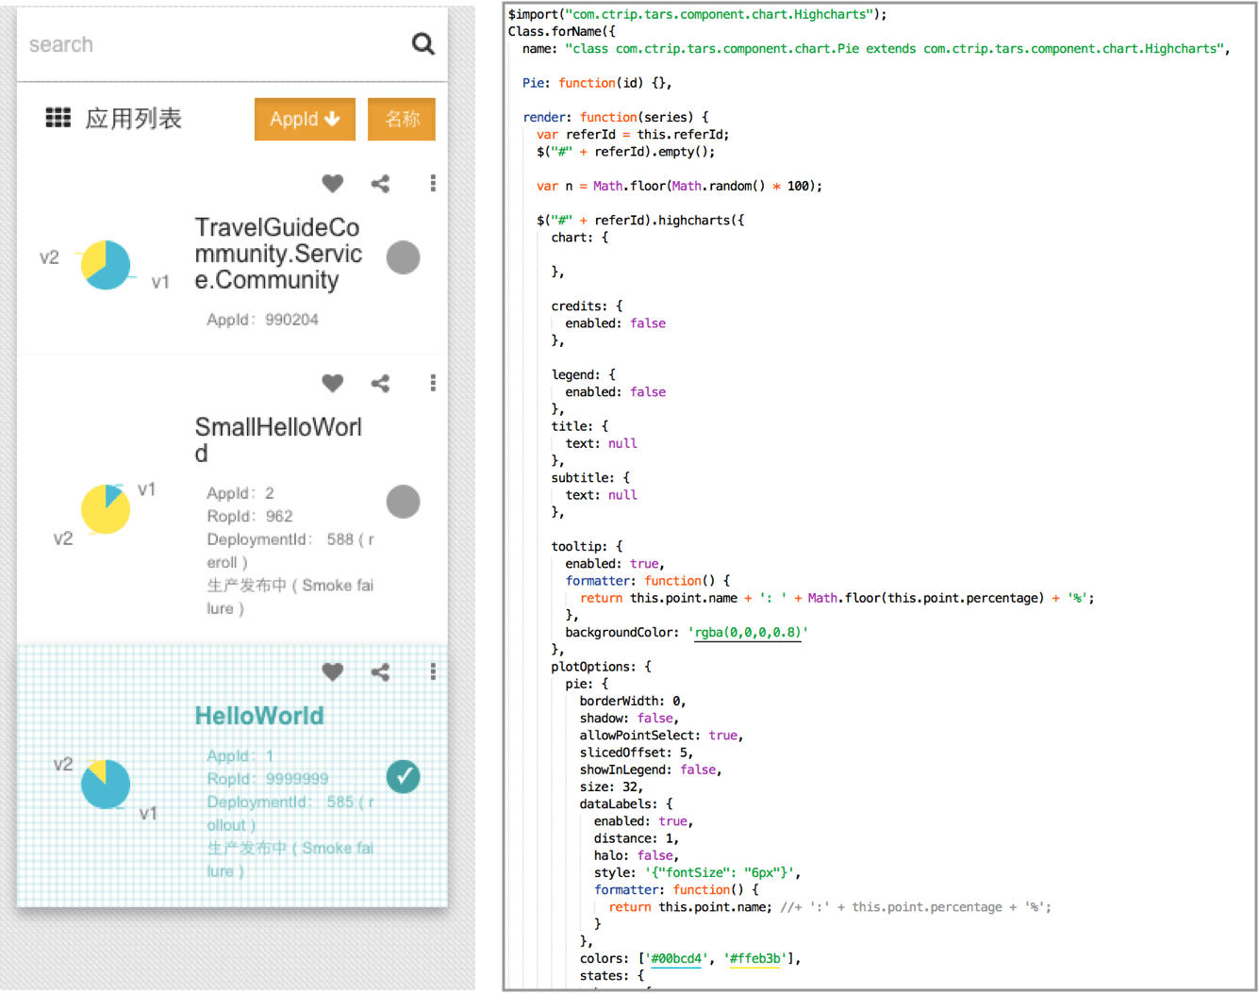Share the SmallHelloWorld app

pos(380,383)
